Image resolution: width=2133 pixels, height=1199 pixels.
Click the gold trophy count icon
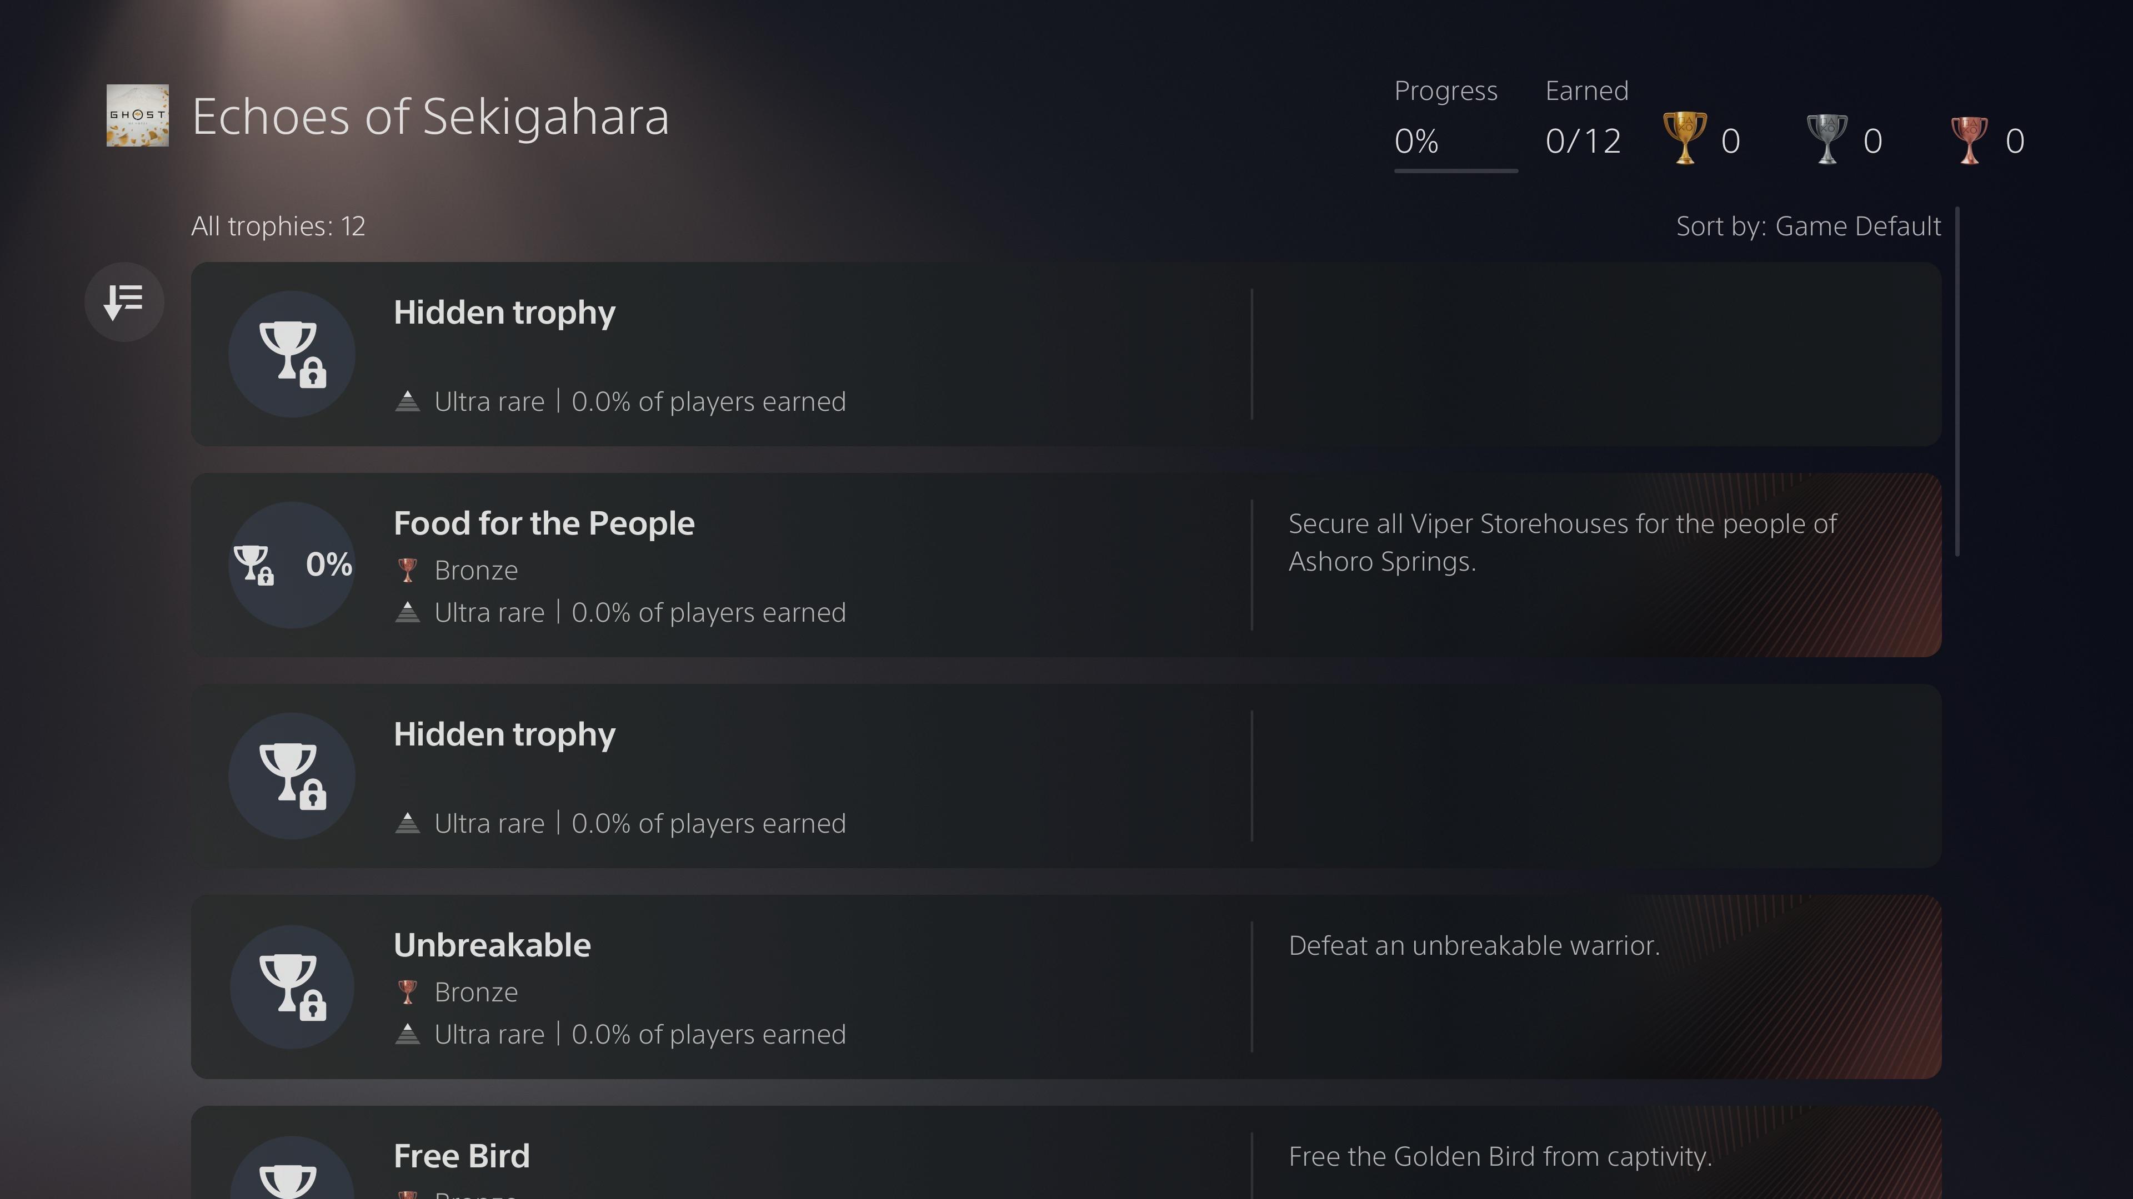(1685, 138)
